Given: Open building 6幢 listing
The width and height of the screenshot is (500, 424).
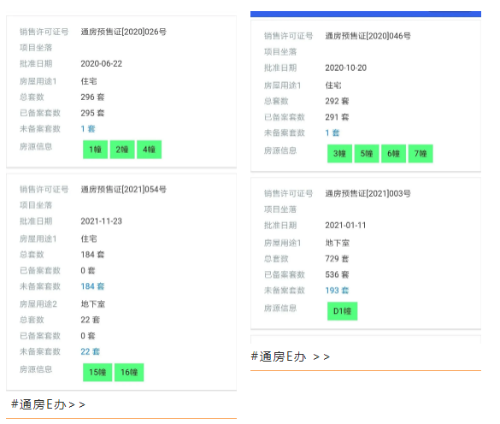Looking at the screenshot, I should pos(393,154).
